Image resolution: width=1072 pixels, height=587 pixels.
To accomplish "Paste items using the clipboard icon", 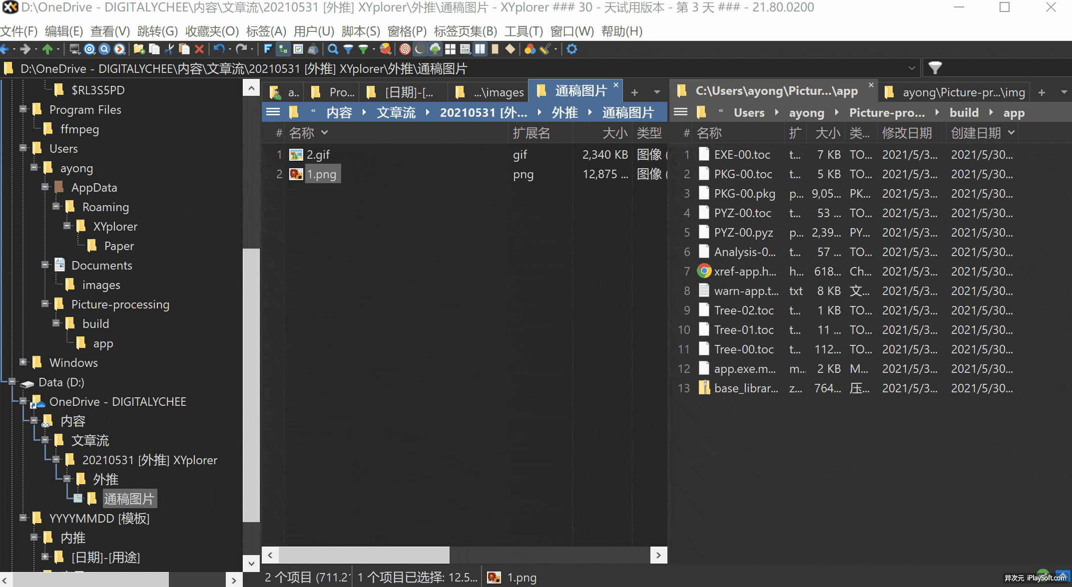I will point(184,49).
